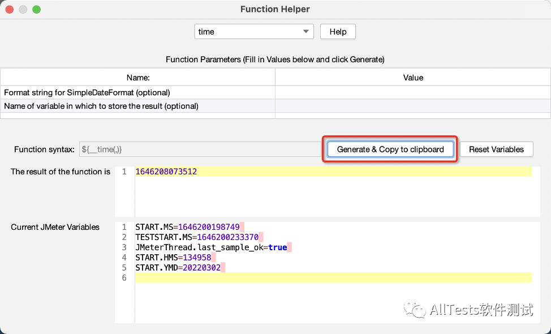
Task: Click the START.HMS=134958 line
Action: tap(174, 258)
